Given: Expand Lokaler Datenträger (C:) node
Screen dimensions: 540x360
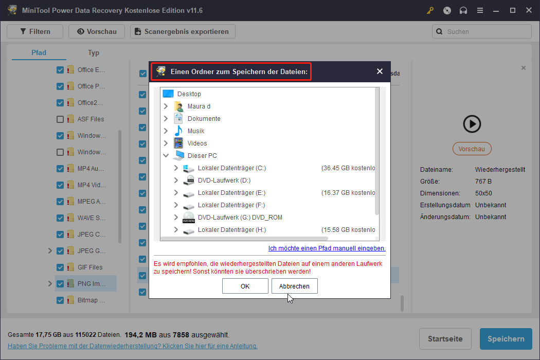Looking at the screenshot, I should click(x=176, y=168).
